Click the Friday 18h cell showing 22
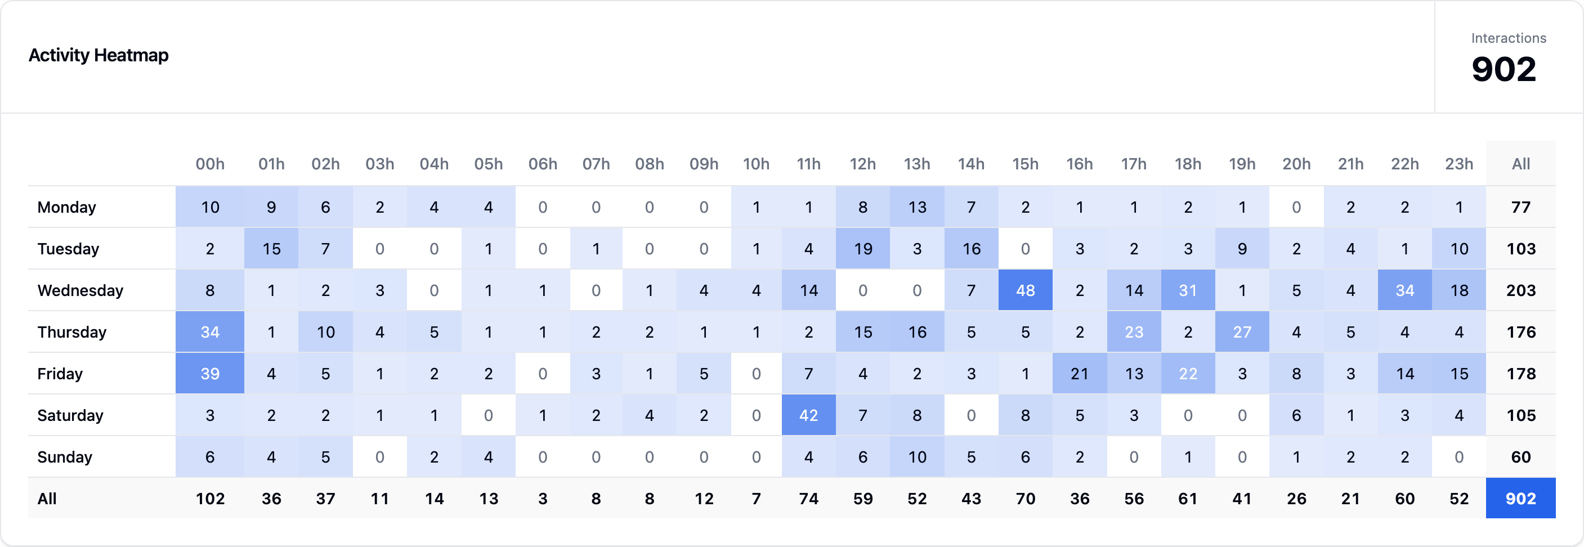 pyautogui.click(x=1188, y=374)
